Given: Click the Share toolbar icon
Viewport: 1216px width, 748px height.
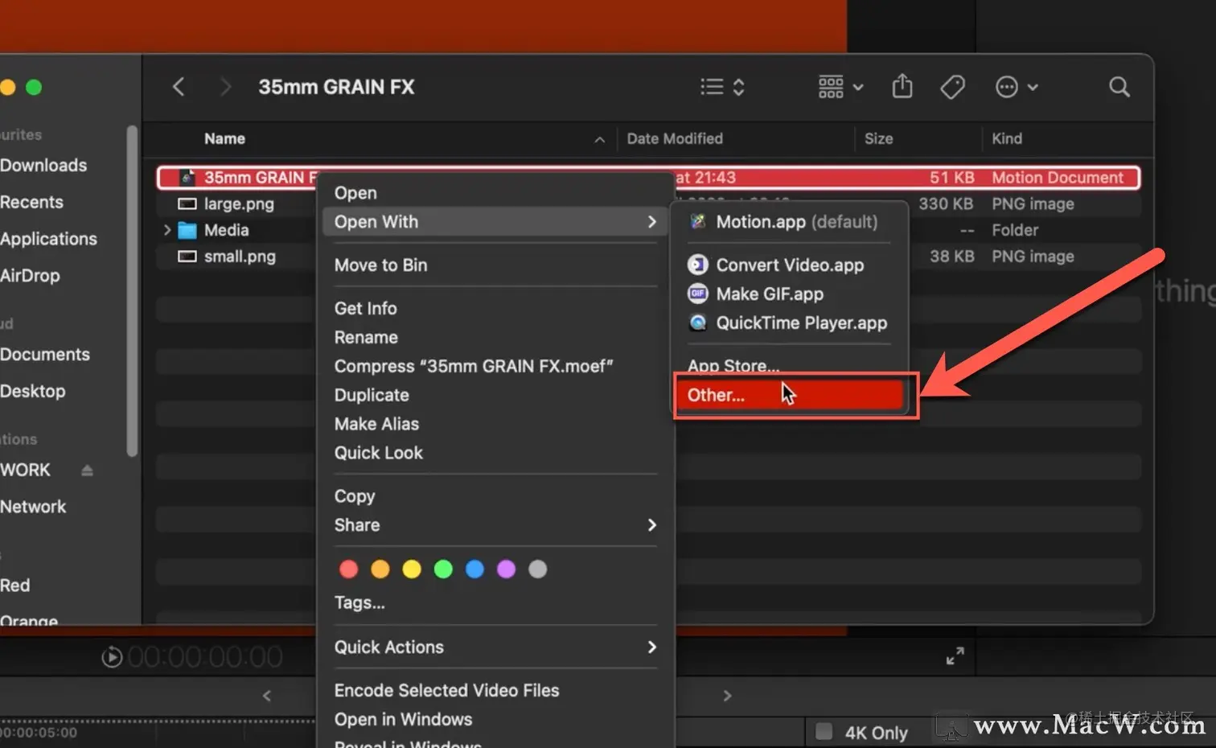Looking at the screenshot, I should 902,86.
